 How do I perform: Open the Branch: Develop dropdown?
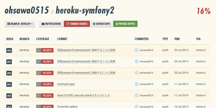pos(20,24)
